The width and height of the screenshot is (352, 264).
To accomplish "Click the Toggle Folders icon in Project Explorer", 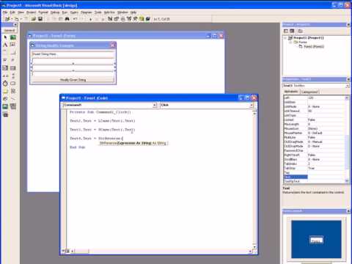I will (x=300, y=31).
